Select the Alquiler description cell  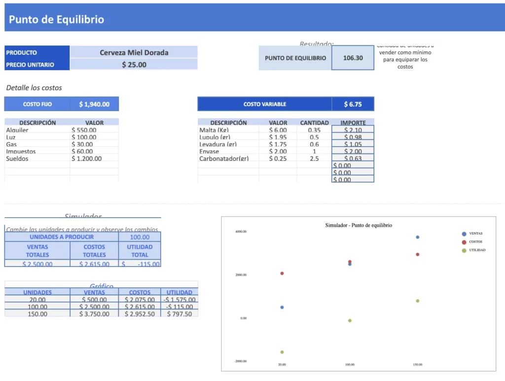tap(37, 130)
